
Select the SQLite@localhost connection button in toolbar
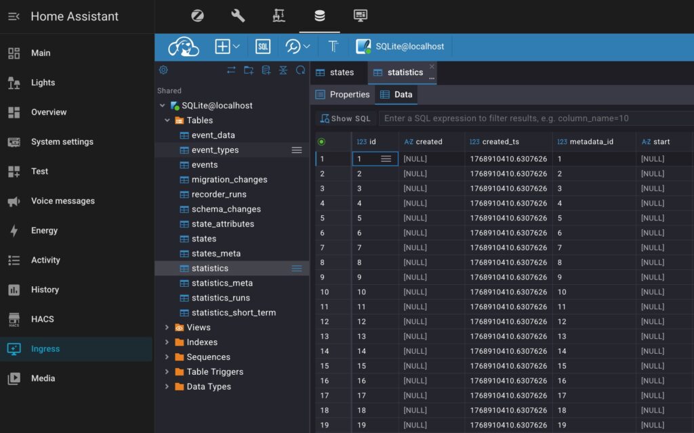(x=401, y=47)
